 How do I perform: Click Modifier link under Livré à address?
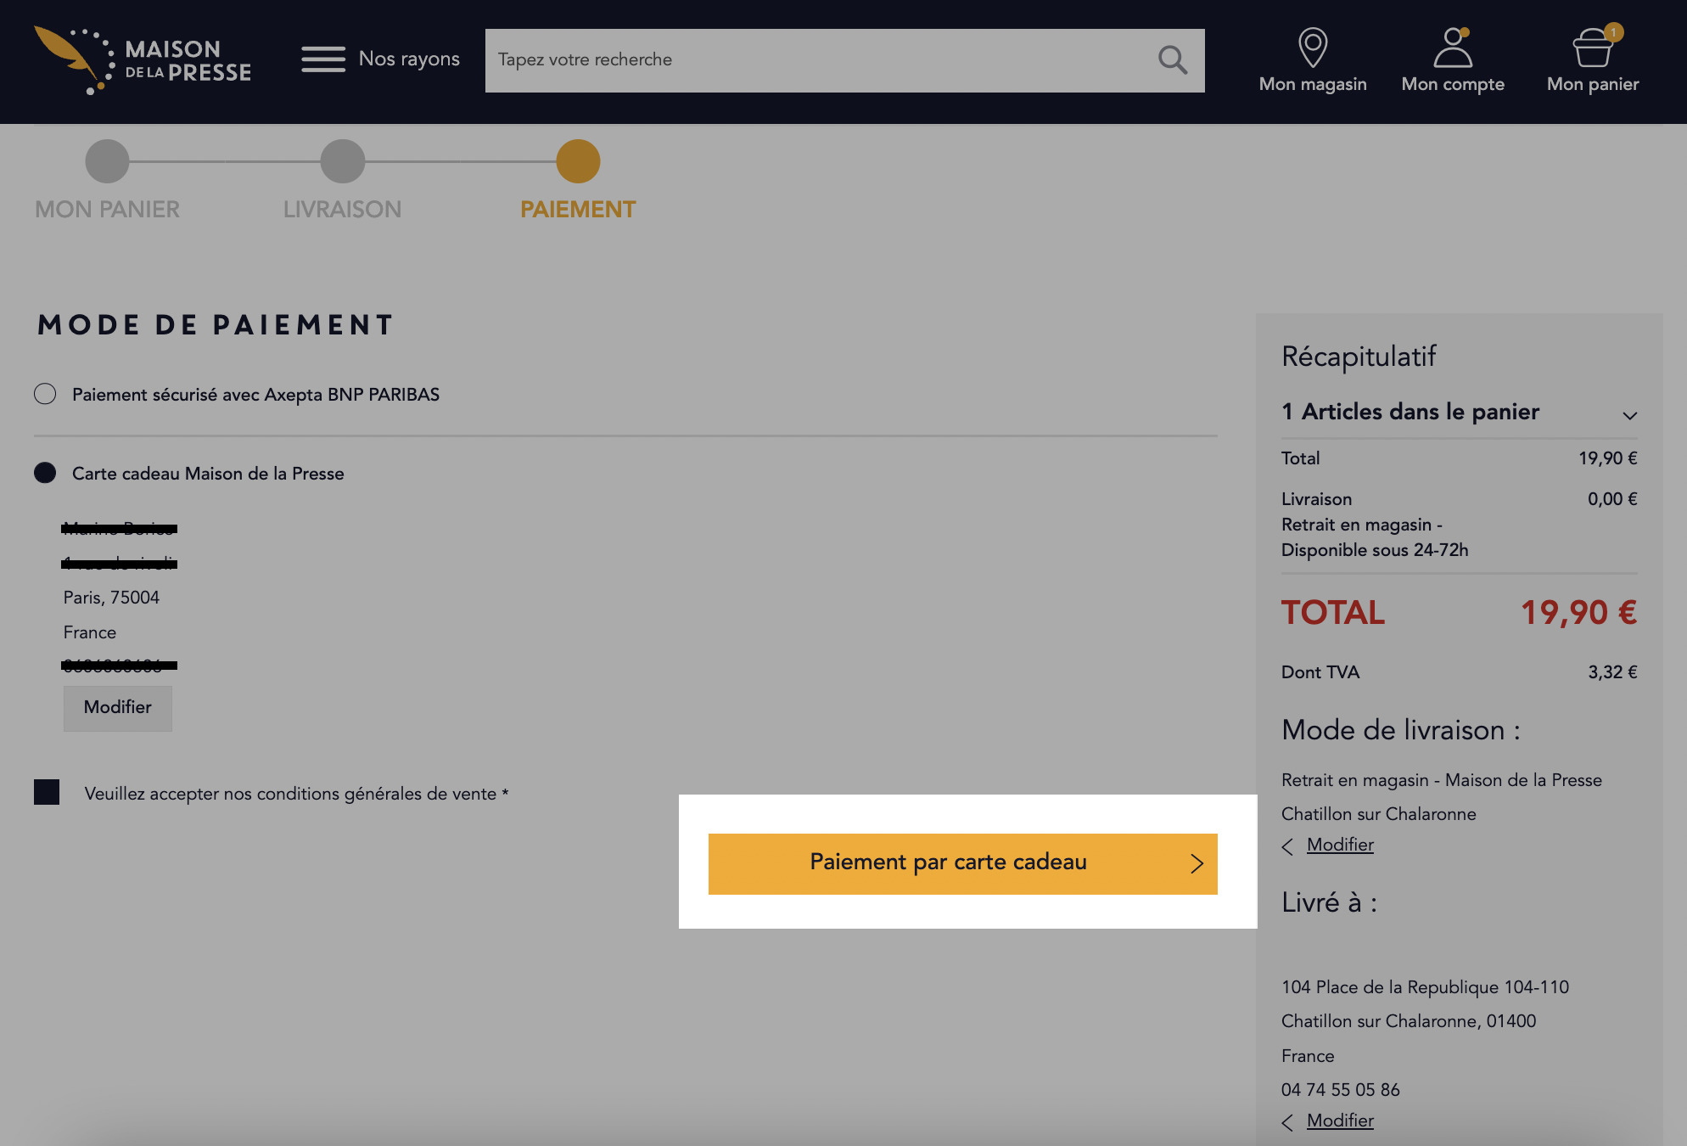click(x=1340, y=1121)
